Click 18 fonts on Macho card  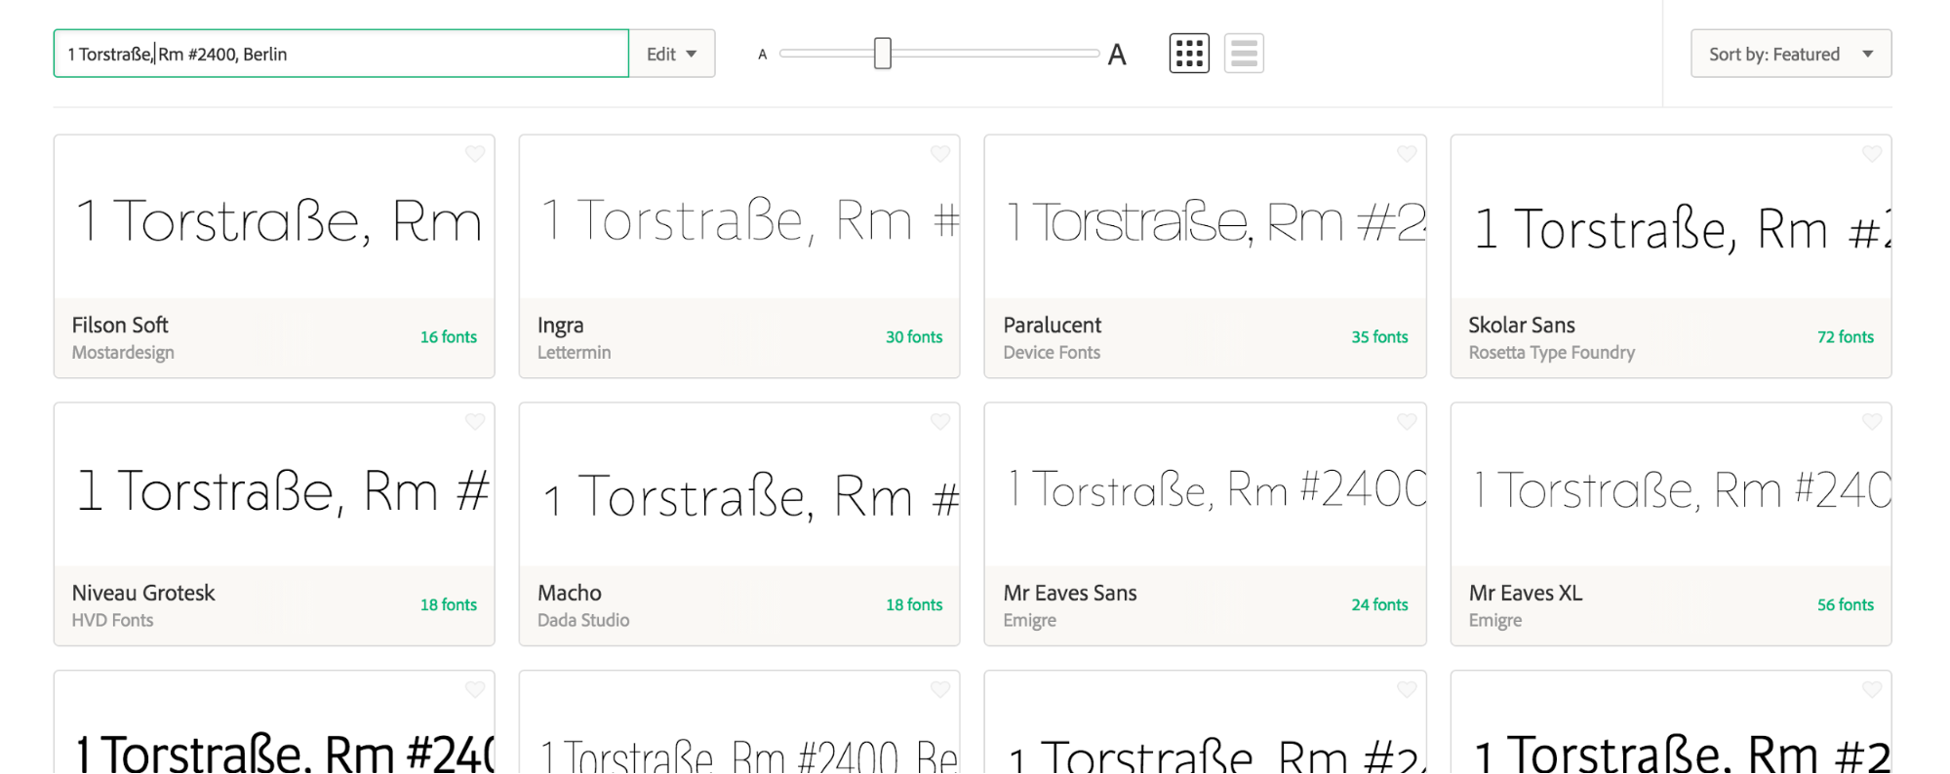(x=914, y=605)
